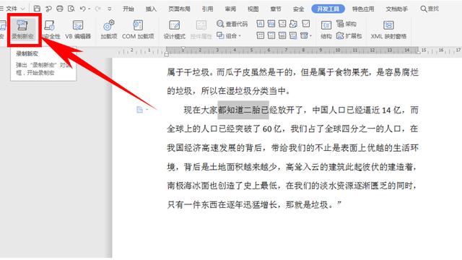This screenshot has height=260, width=462.
Task: Switch to the 安全 tab
Action: 298,9
